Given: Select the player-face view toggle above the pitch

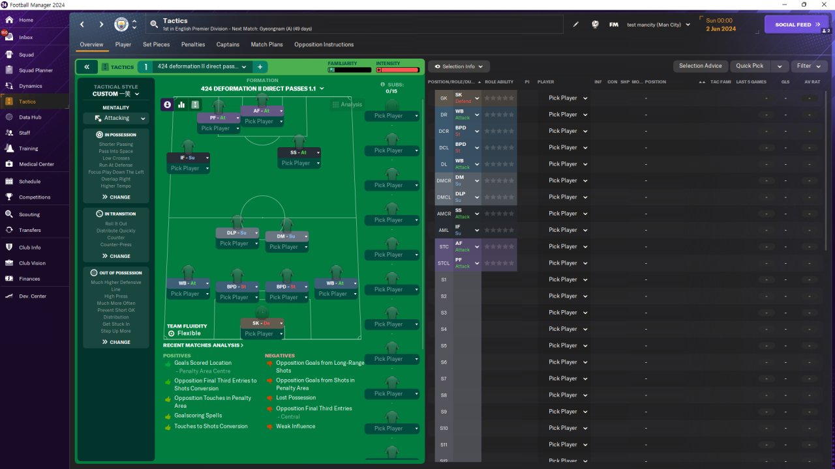Looking at the screenshot, I should point(168,104).
